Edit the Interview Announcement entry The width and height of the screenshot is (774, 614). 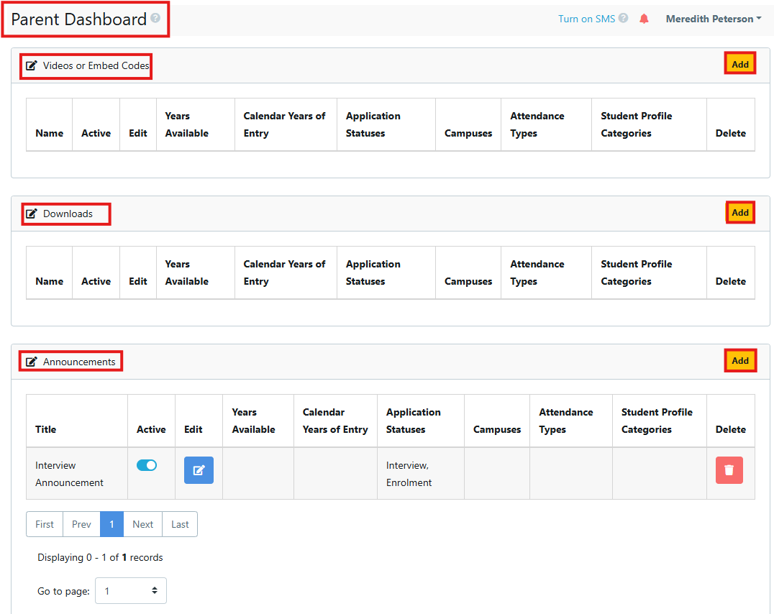(x=199, y=469)
